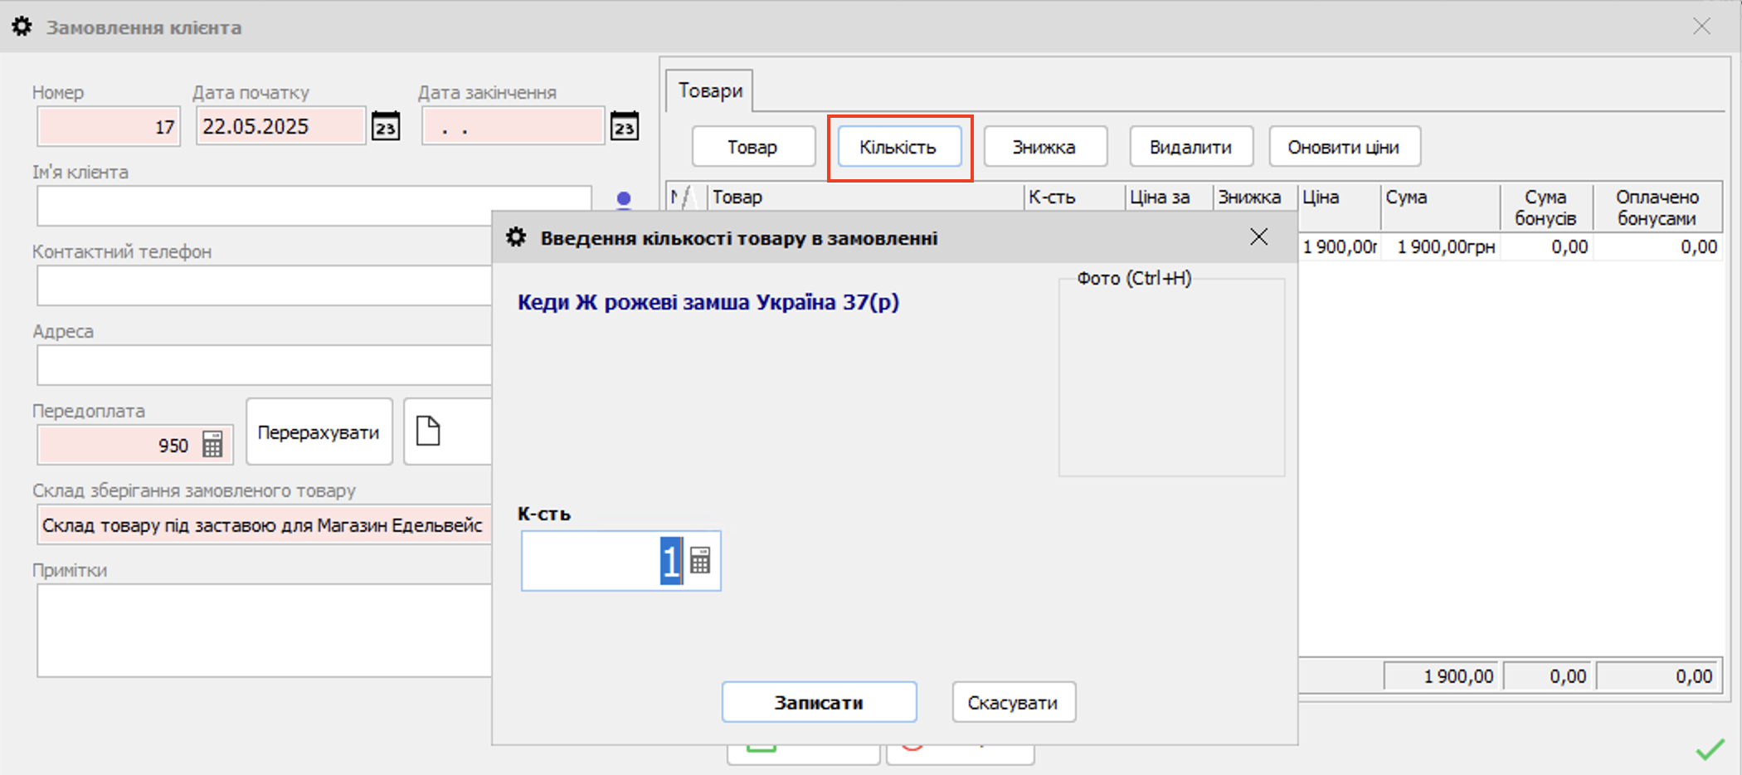Click the blue dot next to client name
This screenshot has width=1742, height=775.
[x=624, y=198]
